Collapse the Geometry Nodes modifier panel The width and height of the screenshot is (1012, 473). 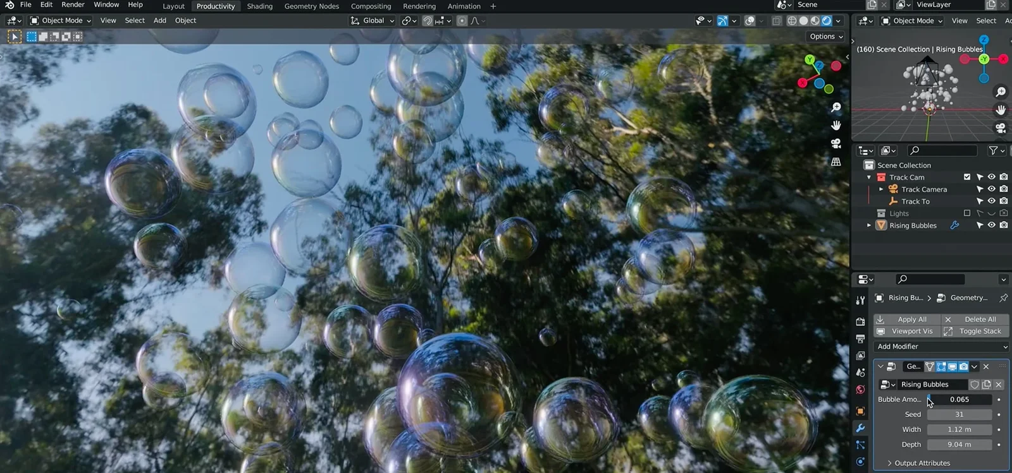click(880, 367)
